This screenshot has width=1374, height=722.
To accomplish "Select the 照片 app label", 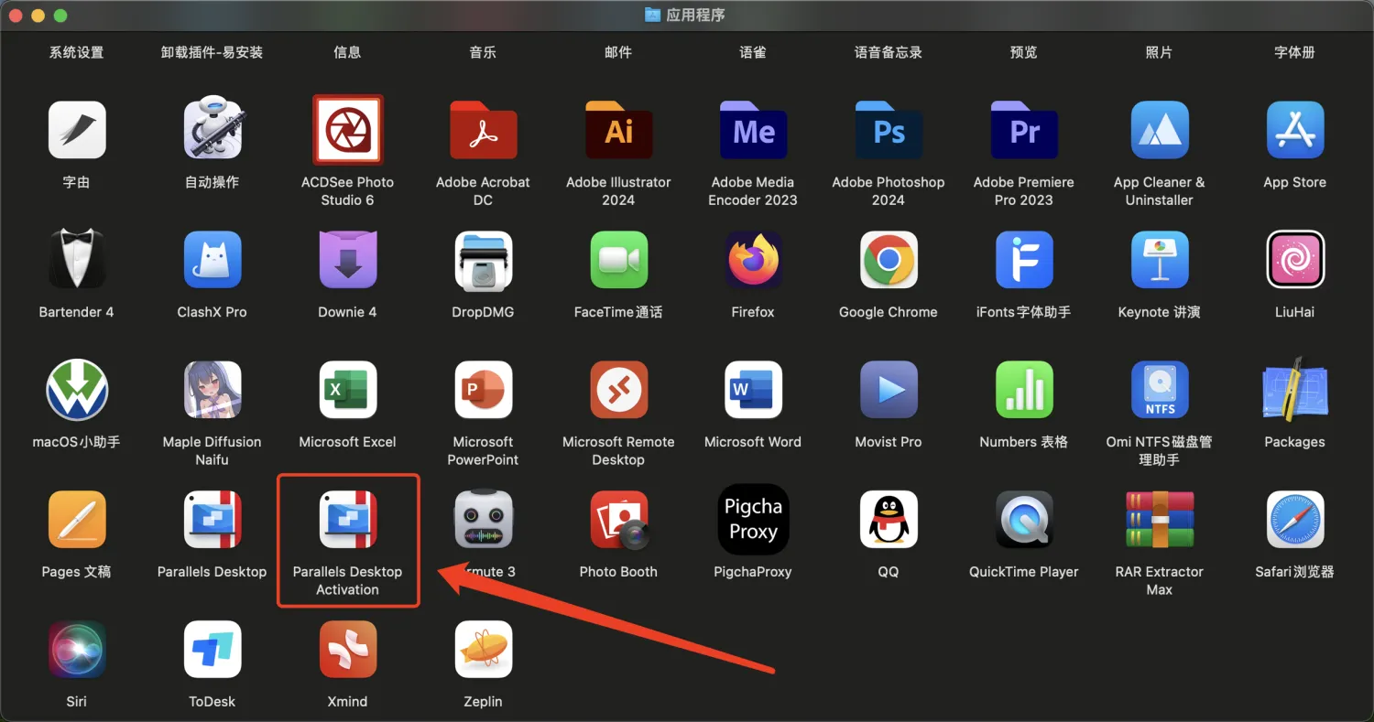I will [1160, 52].
